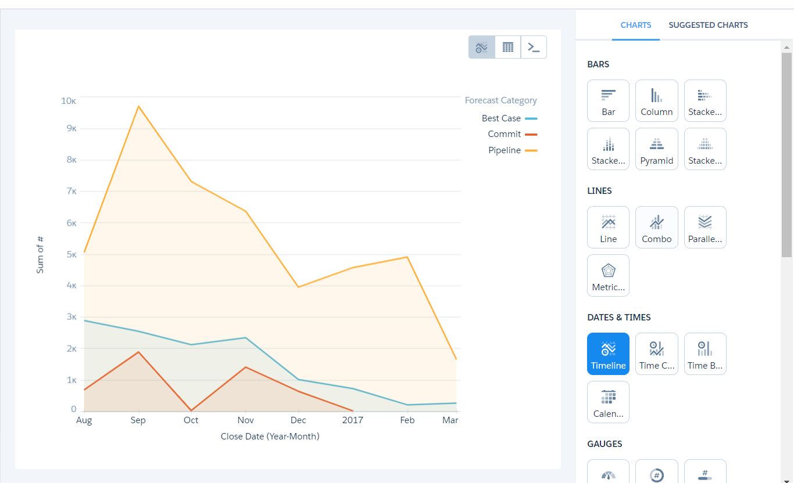Pick the Calendar heat map chart

tap(608, 402)
